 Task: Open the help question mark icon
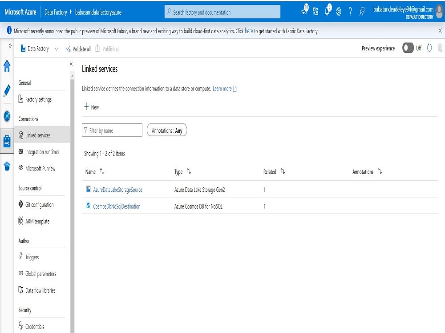350,12
